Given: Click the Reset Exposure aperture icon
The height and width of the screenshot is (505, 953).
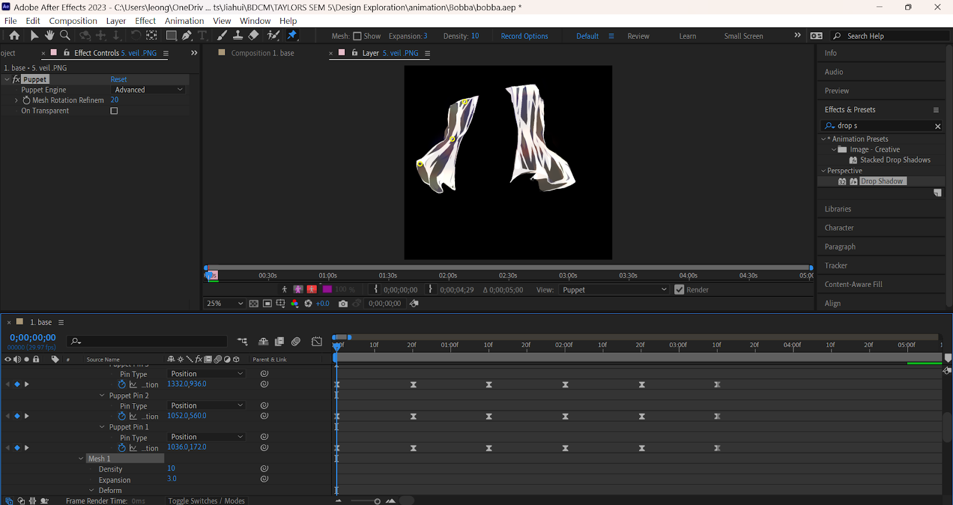Looking at the screenshot, I should [x=308, y=304].
